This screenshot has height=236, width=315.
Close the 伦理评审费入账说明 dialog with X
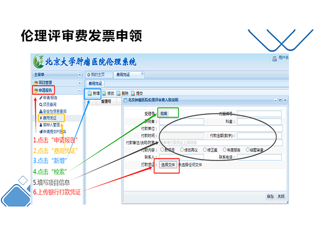285,100
